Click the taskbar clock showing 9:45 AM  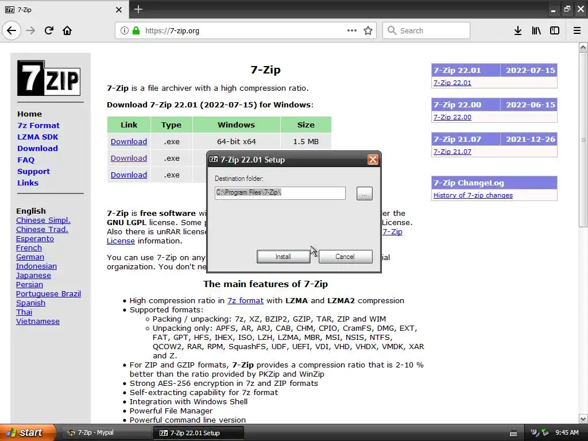[x=567, y=433]
